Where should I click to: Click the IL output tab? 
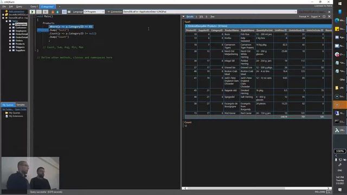point(207,17)
